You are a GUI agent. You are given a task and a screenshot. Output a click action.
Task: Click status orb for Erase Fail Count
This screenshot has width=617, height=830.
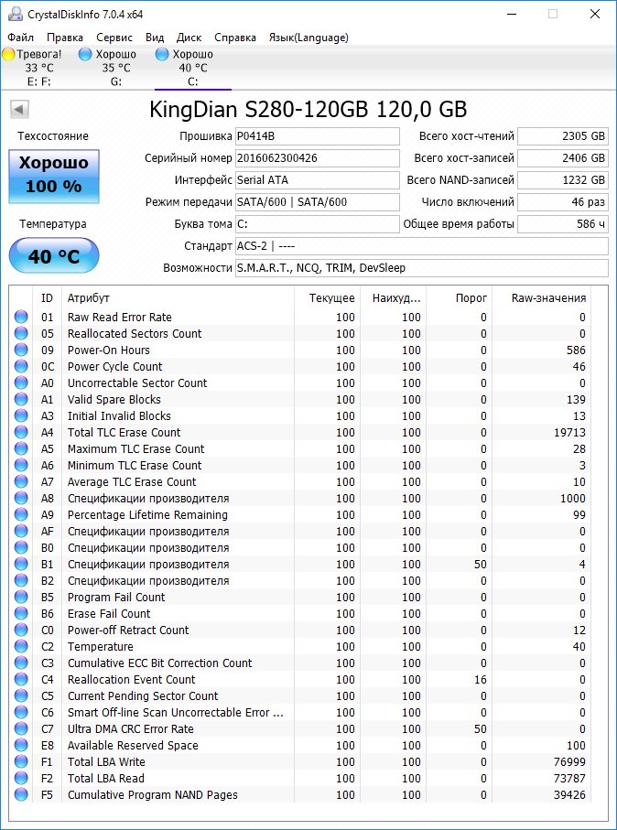pyautogui.click(x=21, y=613)
